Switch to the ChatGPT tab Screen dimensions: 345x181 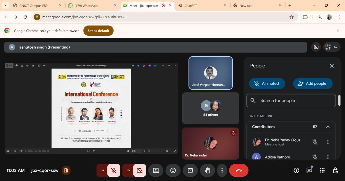tap(202, 5)
